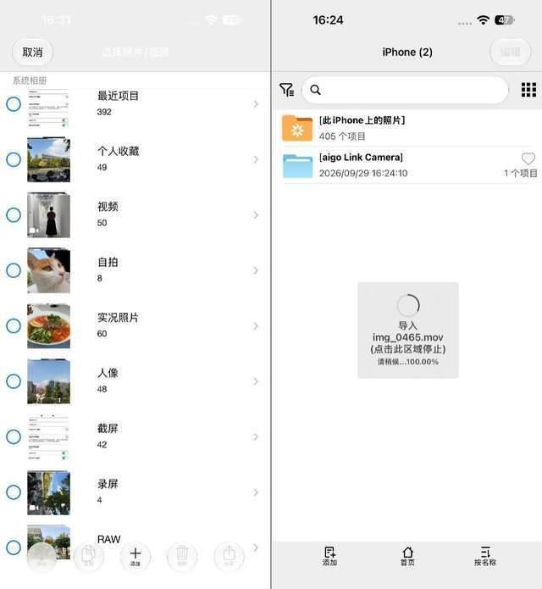Screen dimensions: 542x589
Task: Open the 实况照片 food thumbnail
Action: tap(48, 325)
